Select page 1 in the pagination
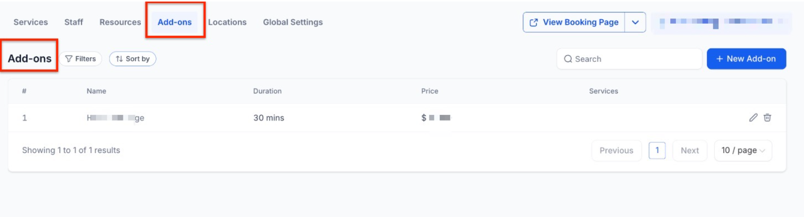 [657, 151]
